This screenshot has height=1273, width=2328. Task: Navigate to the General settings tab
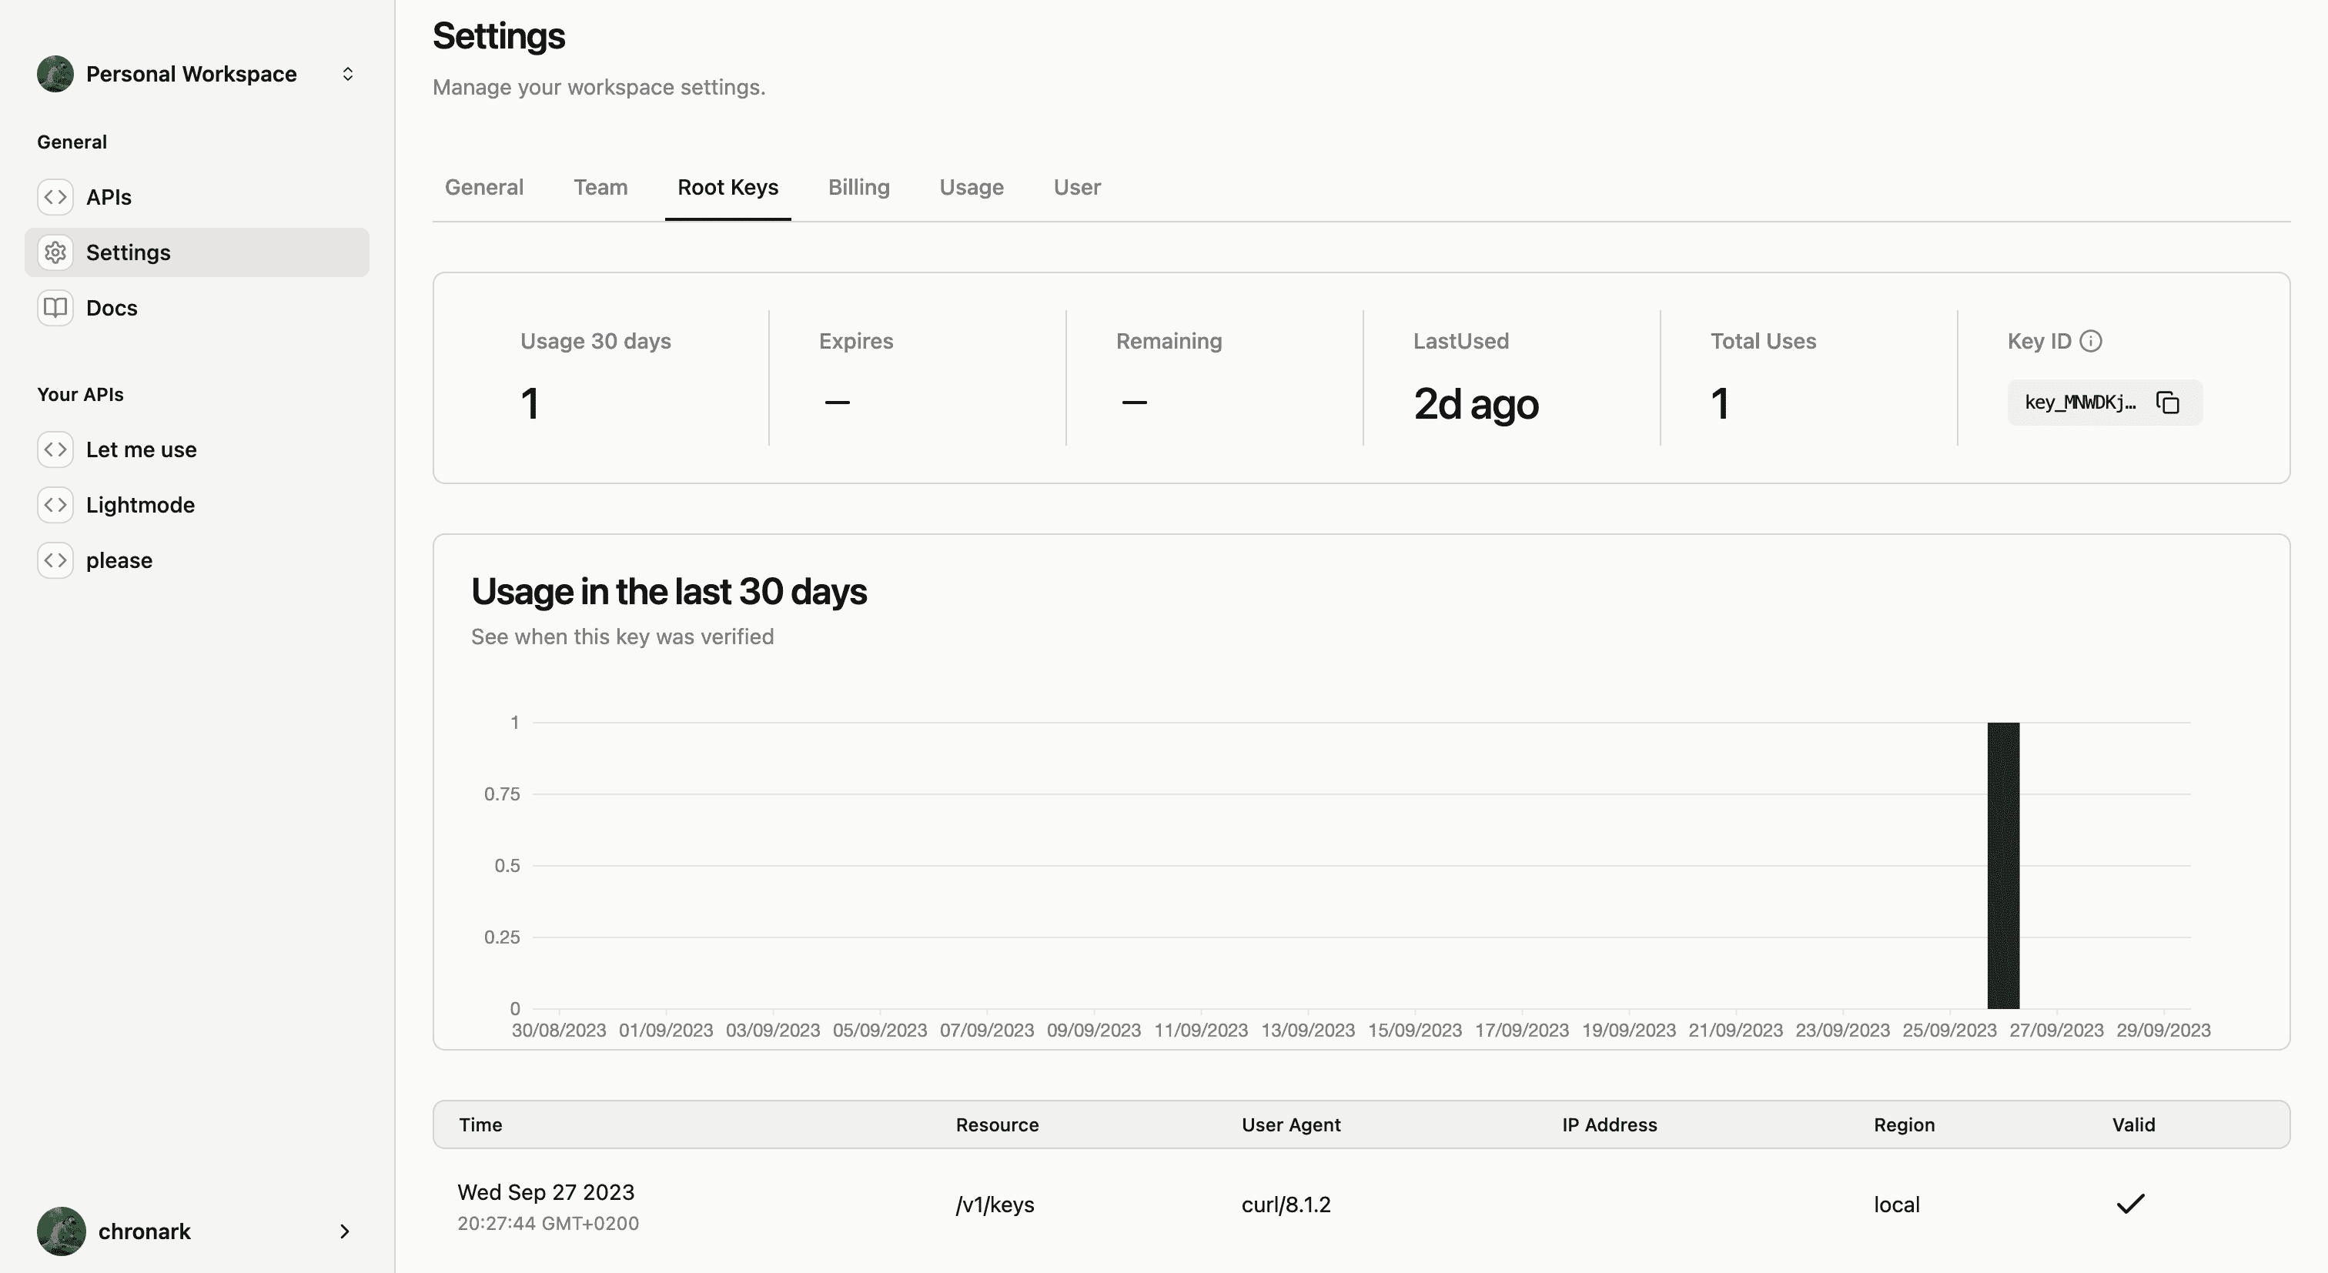pos(484,186)
